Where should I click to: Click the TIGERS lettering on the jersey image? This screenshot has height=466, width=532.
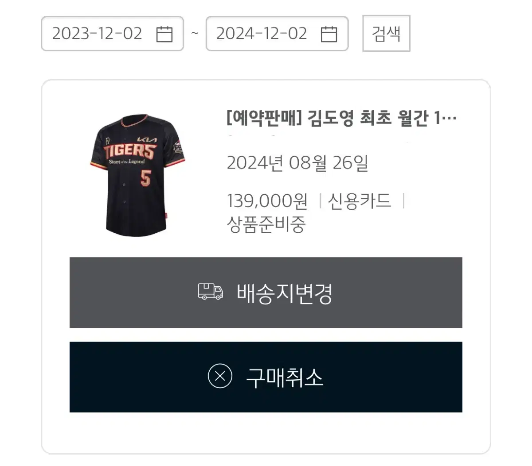click(x=130, y=151)
